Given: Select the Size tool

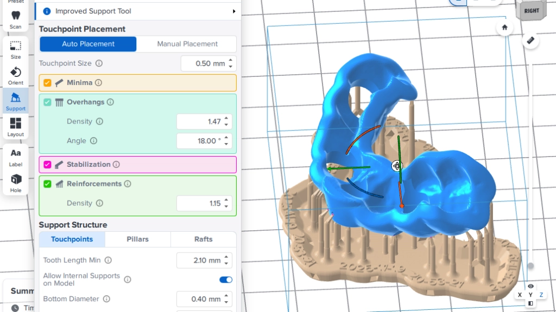Looking at the screenshot, I should click(x=16, y=49).
